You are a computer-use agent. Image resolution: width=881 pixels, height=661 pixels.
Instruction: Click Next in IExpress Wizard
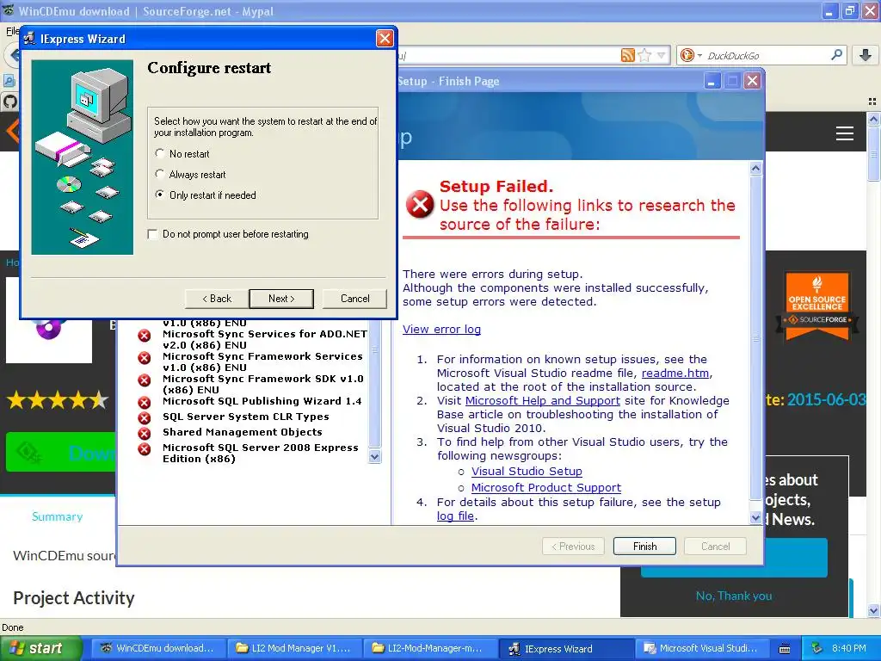281,299
